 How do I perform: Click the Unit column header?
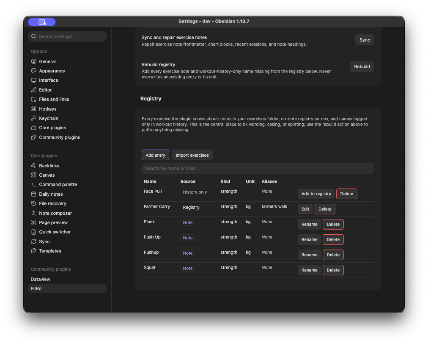(250, 182)
